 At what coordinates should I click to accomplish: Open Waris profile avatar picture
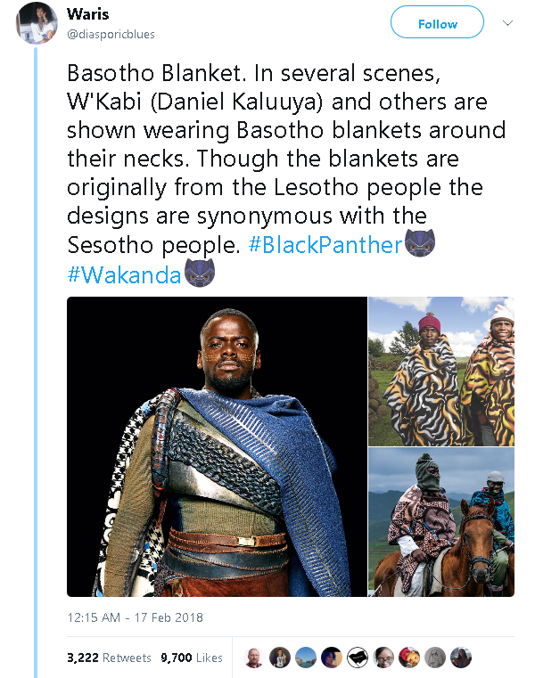click(36, 24)
